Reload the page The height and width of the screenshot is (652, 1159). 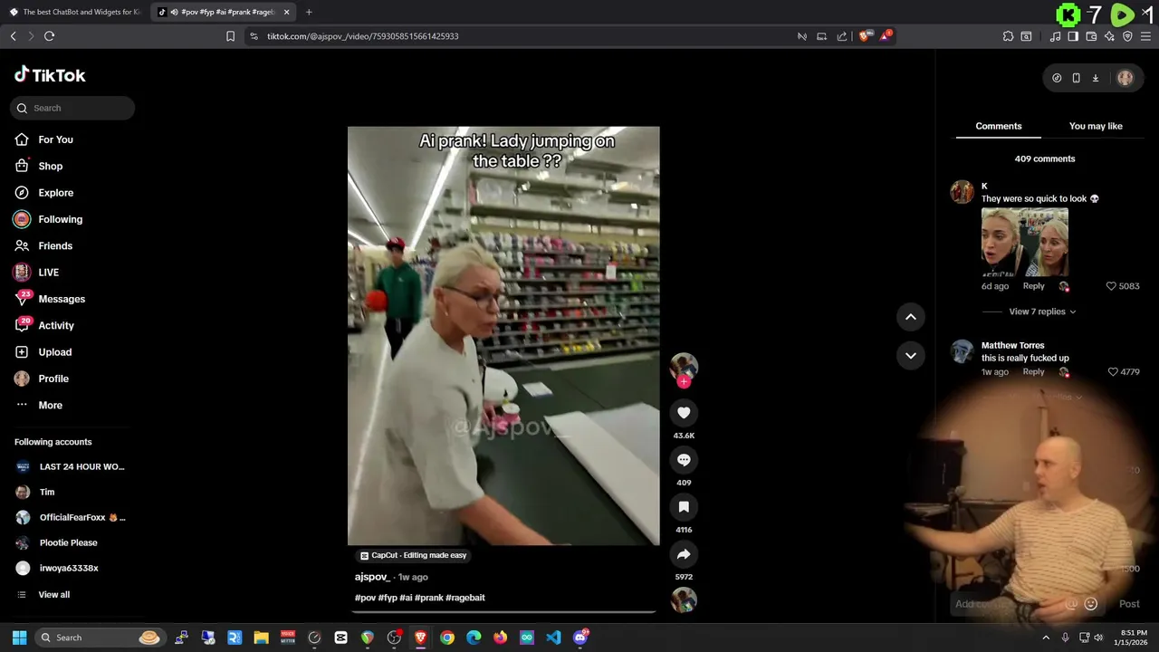point(49,36)
